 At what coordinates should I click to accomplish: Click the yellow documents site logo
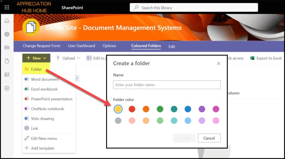(x=31, y=27)
